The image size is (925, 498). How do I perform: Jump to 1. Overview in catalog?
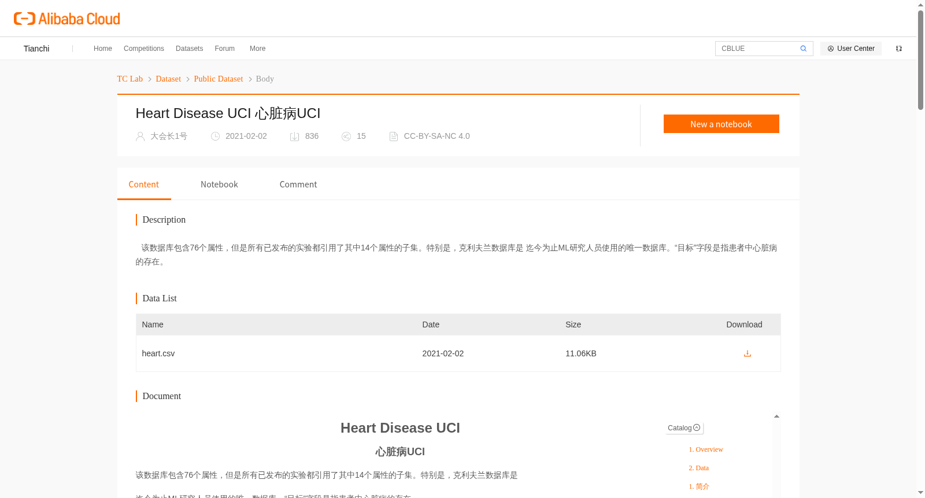click(706, 449)
